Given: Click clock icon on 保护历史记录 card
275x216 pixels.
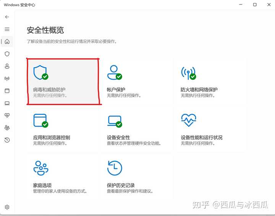Looking at the screenshot, I should 115,168.
